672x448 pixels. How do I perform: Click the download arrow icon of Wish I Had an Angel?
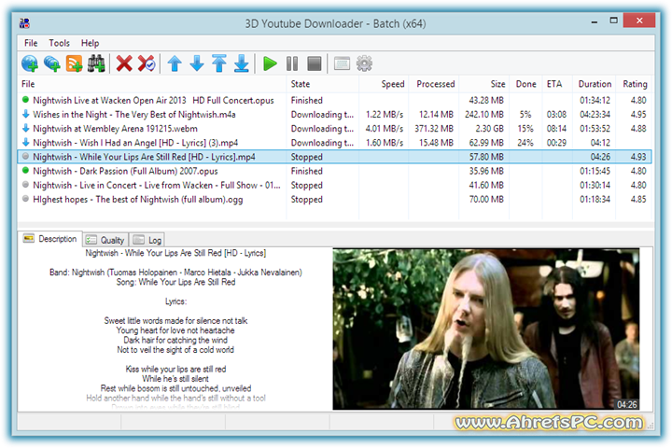[x=26, y=142]
